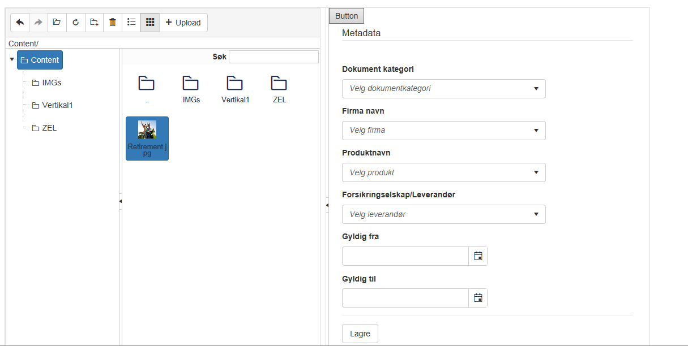The height and width of the screenshot is (346, 688).
Task: Click the open folder toolbar icon
Action: coord(57,23)
